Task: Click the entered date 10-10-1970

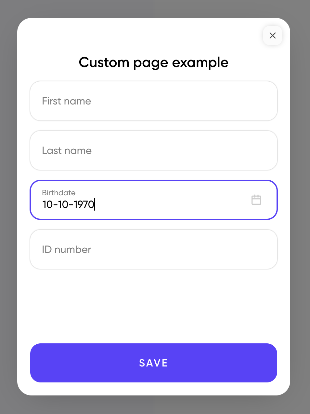Action: 68,204
